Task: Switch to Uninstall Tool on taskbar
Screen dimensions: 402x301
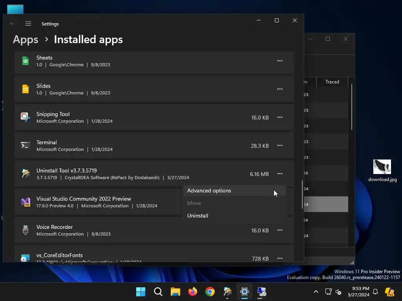Action: [x=227, y=292]
